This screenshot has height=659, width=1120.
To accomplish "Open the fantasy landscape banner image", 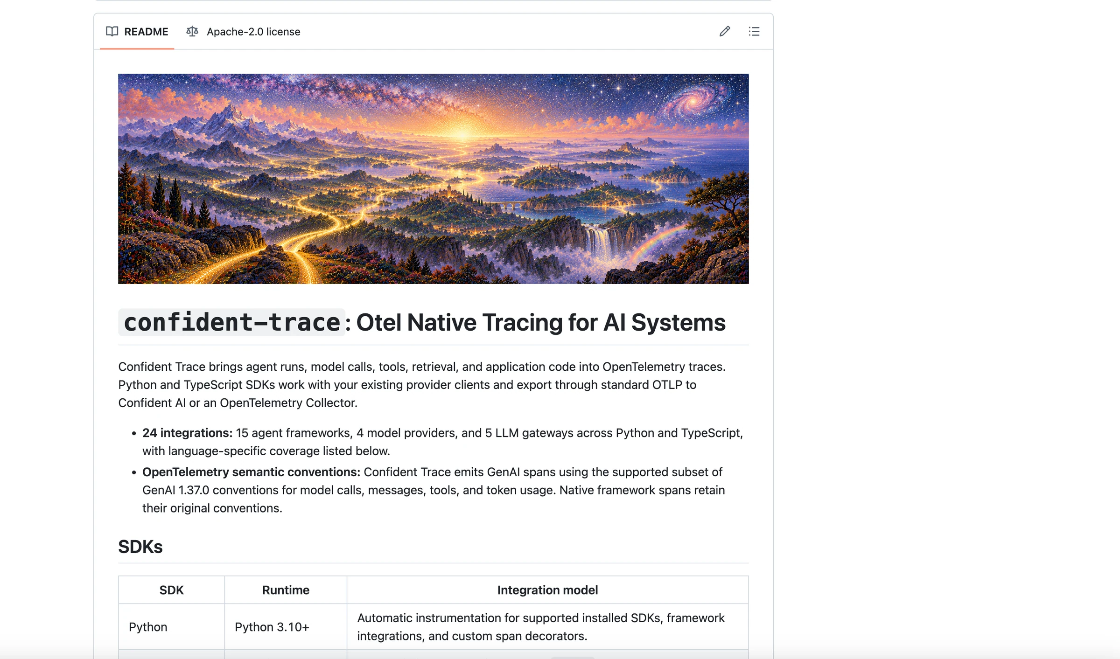I will 433,179.
